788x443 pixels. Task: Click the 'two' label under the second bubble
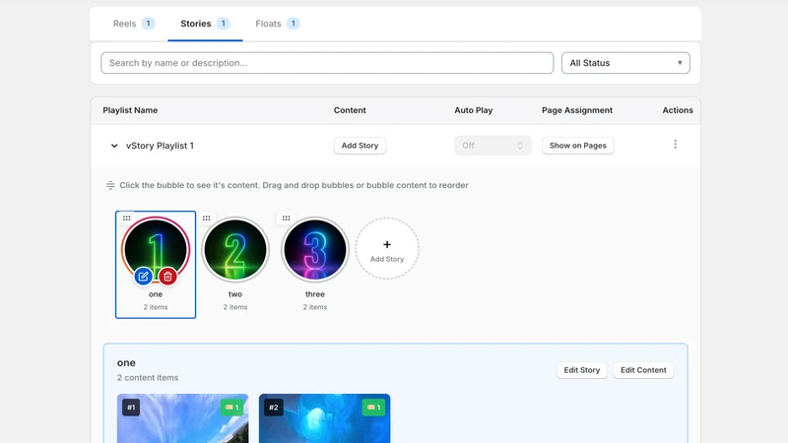coord(235,294)
